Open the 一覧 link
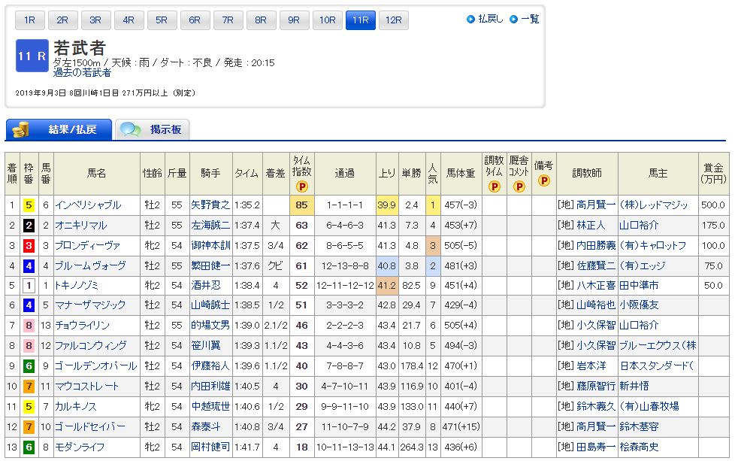Viewport: 735px width, 461px height. click(x=530, y=20)
